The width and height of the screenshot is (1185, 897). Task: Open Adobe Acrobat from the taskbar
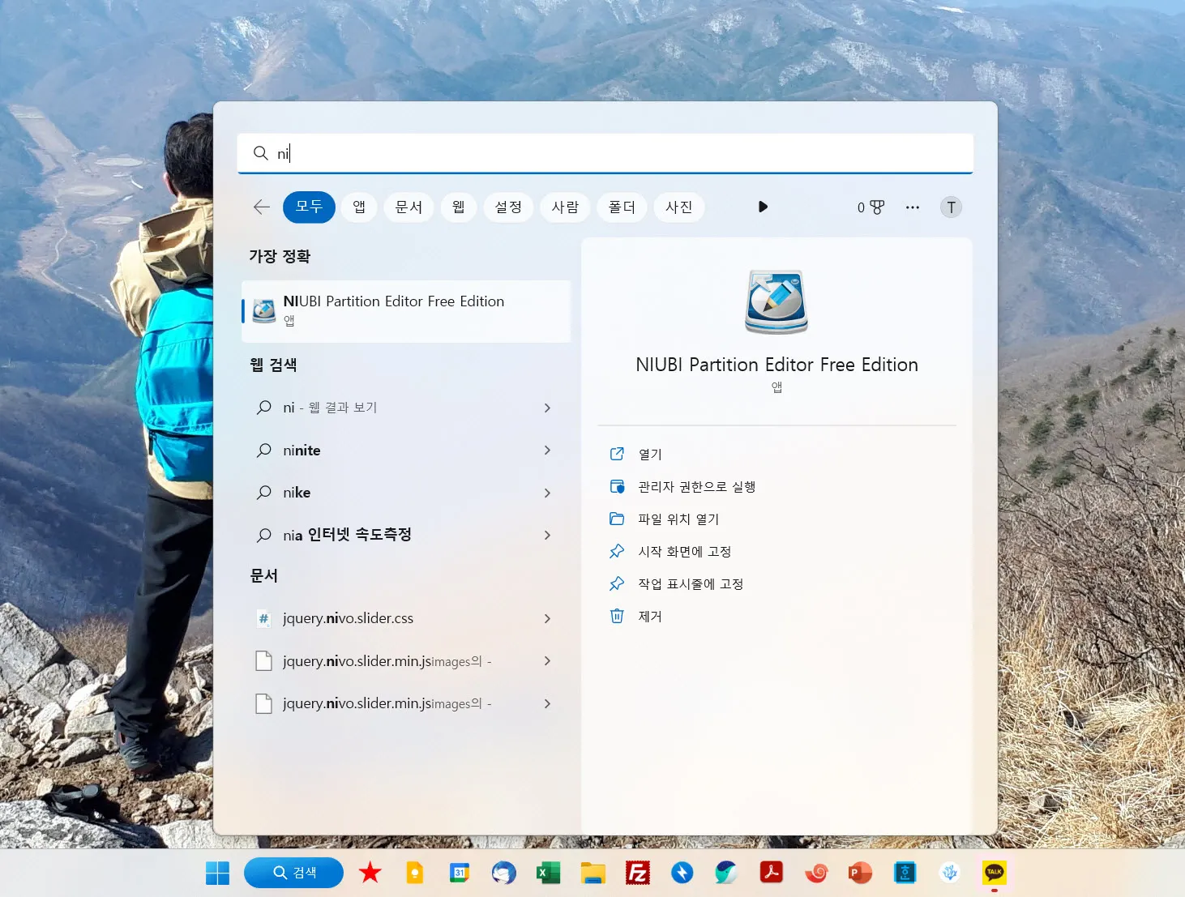point(771,873)
